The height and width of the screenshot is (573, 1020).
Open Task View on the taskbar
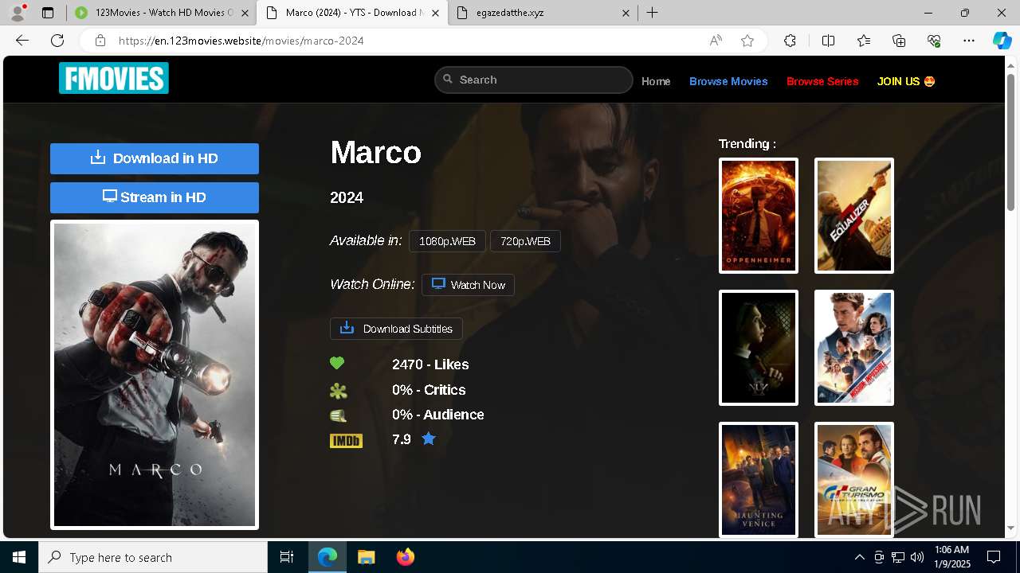click(x=287, y=557)
